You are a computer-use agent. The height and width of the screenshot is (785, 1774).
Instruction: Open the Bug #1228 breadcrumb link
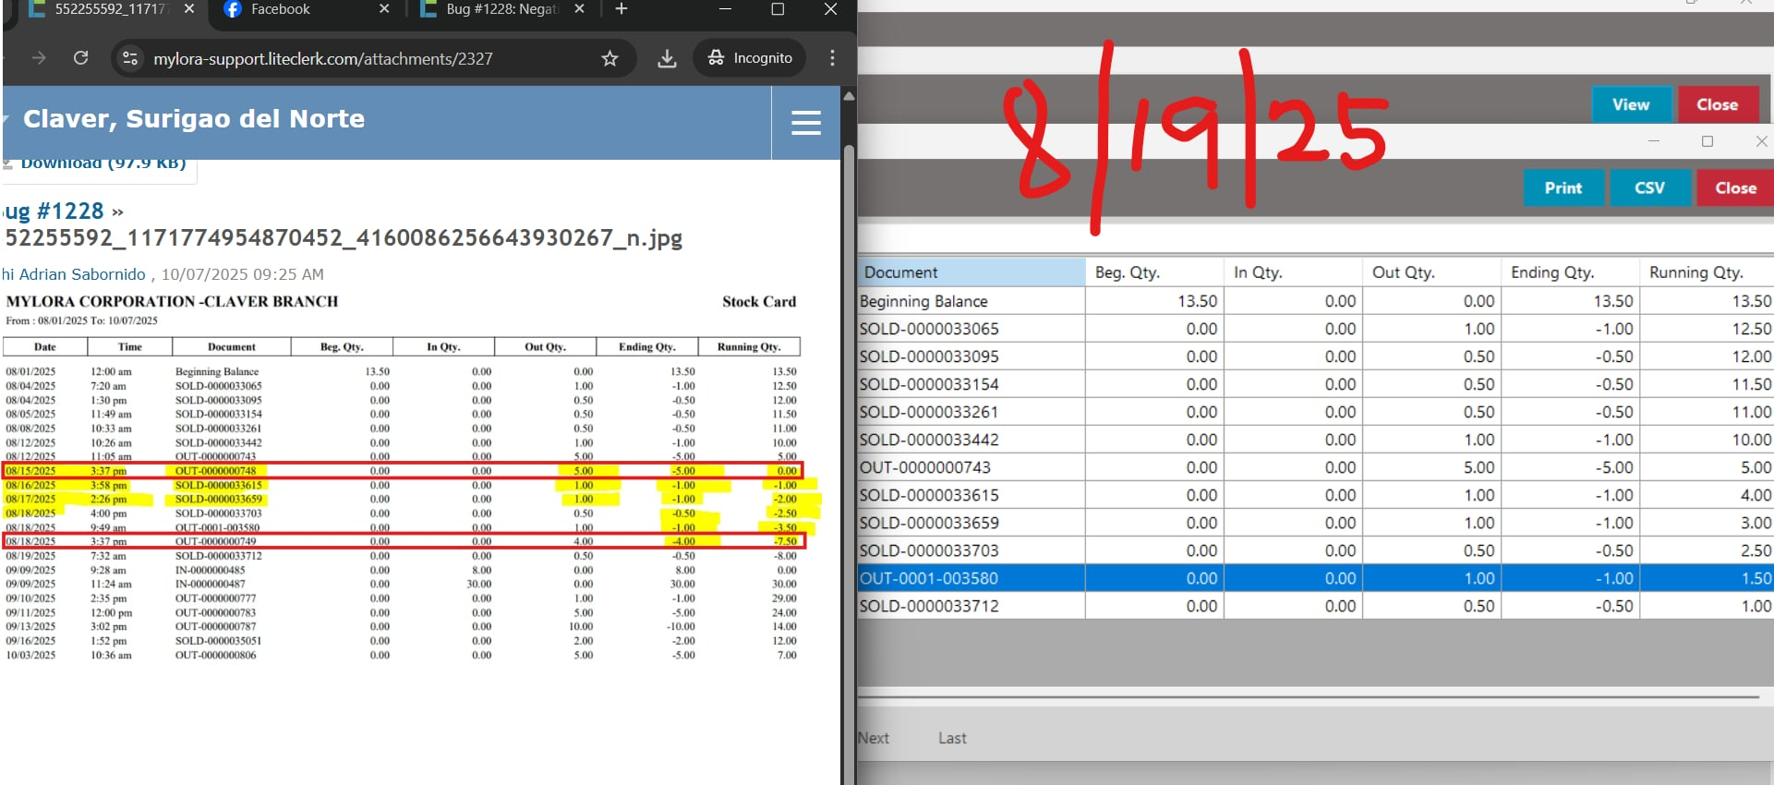pyautogui.click(x=54, y=211)
